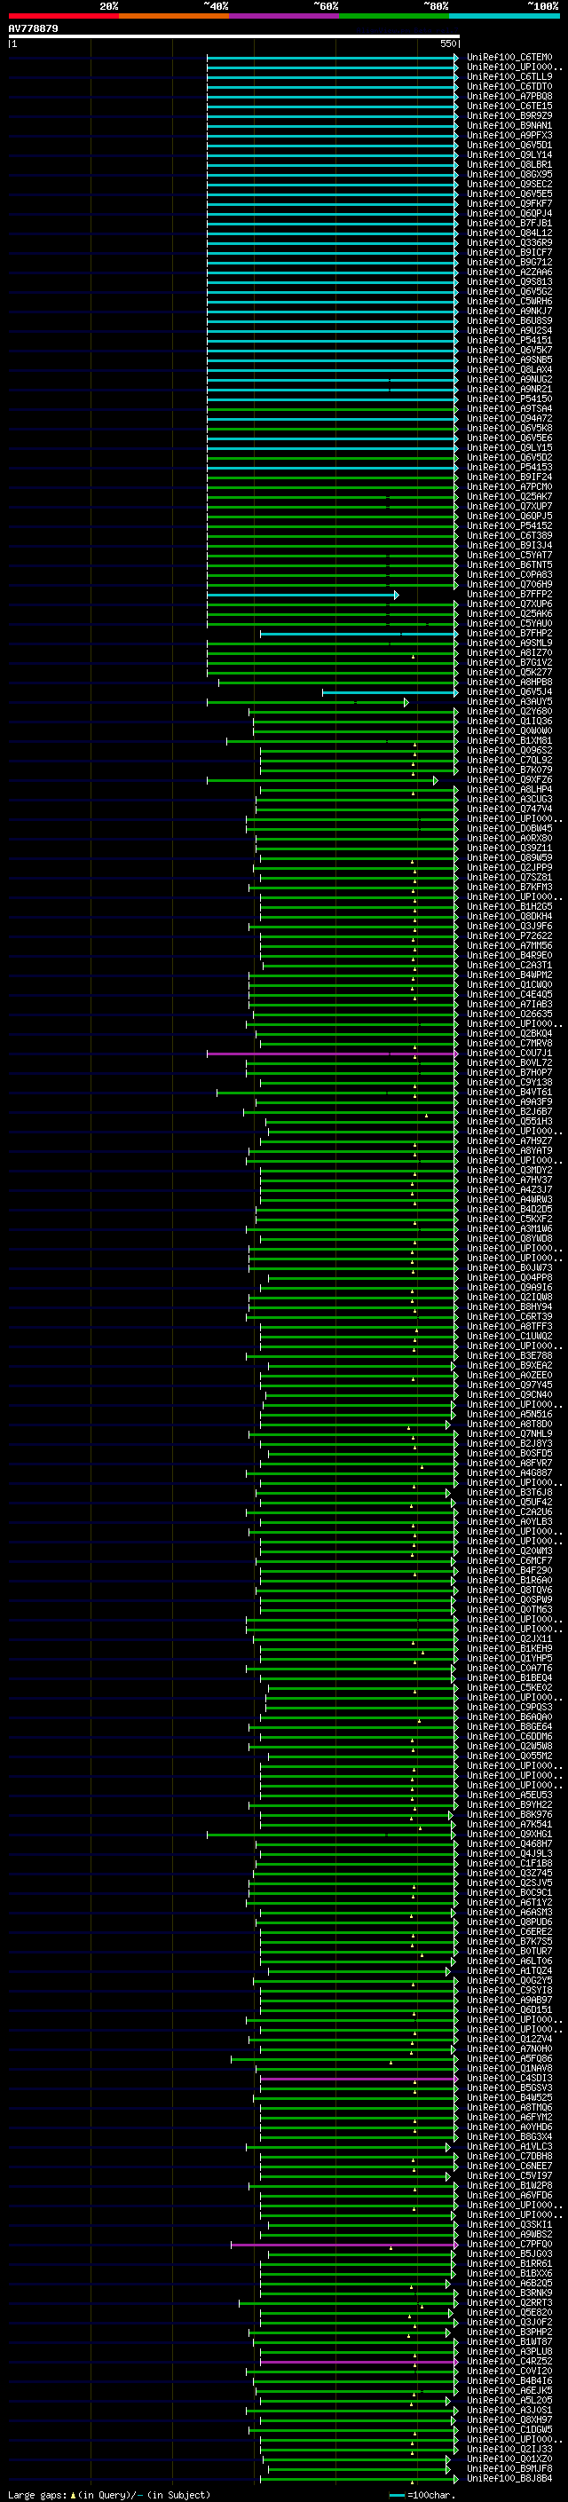This screenshot has height=2502, width=568.
Task: Open the UniRef100_C6TLL9 hit link
Action: tap(509, 76)
